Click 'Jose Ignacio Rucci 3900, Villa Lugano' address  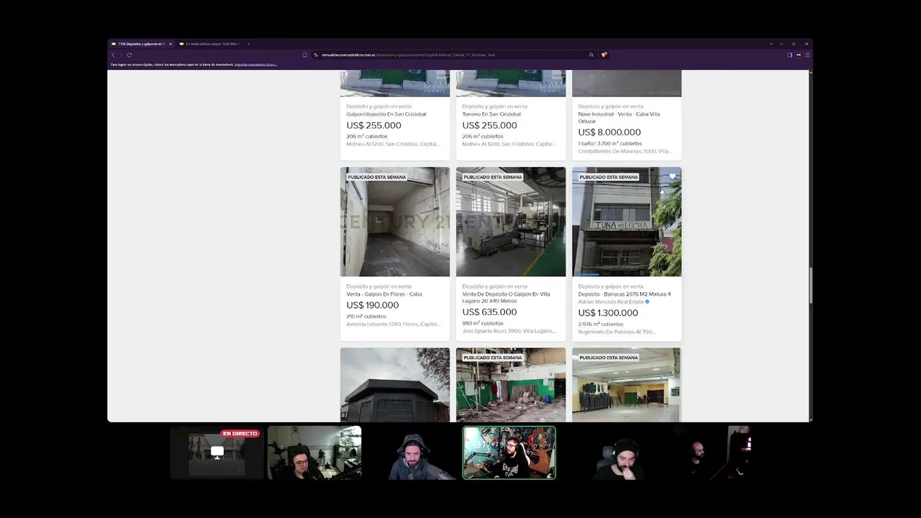509,331
